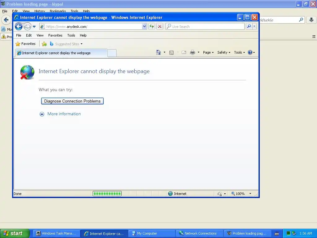Click the blue Help question mark icon
Screen dimensions: 317x238
(x=250, y=52)
